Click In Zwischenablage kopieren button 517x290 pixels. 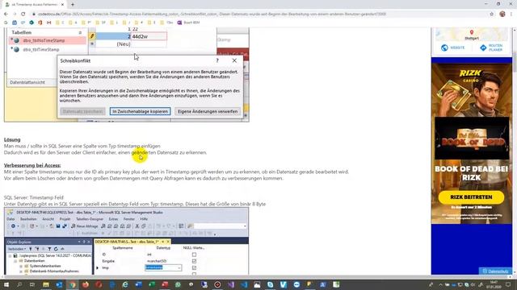(140, 111)
